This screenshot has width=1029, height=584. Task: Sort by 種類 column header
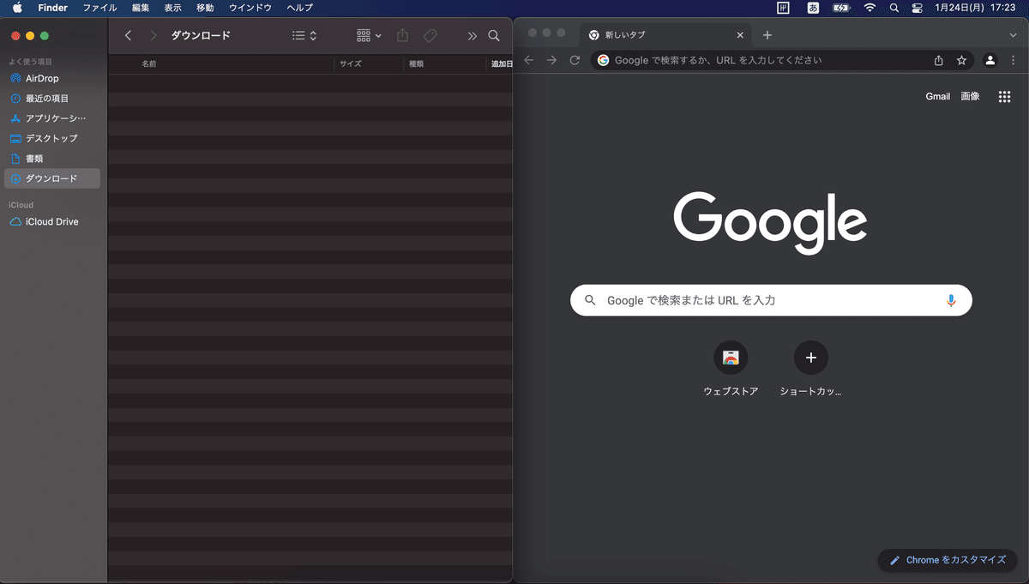coord(417,63)
